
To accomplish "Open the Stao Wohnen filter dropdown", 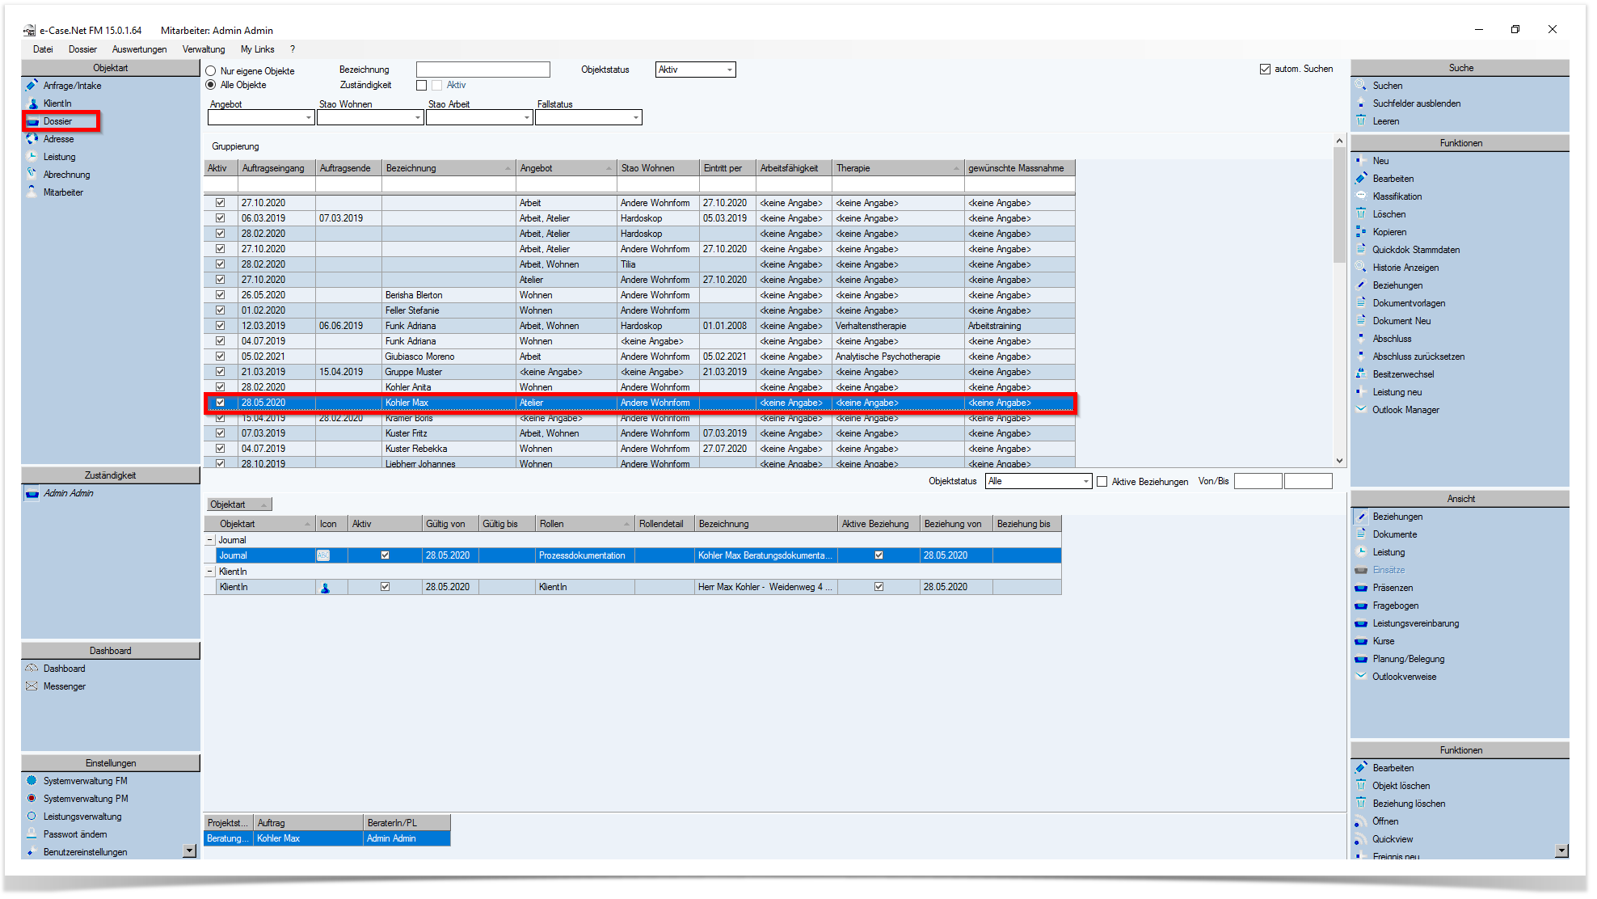I will [417, 118].
